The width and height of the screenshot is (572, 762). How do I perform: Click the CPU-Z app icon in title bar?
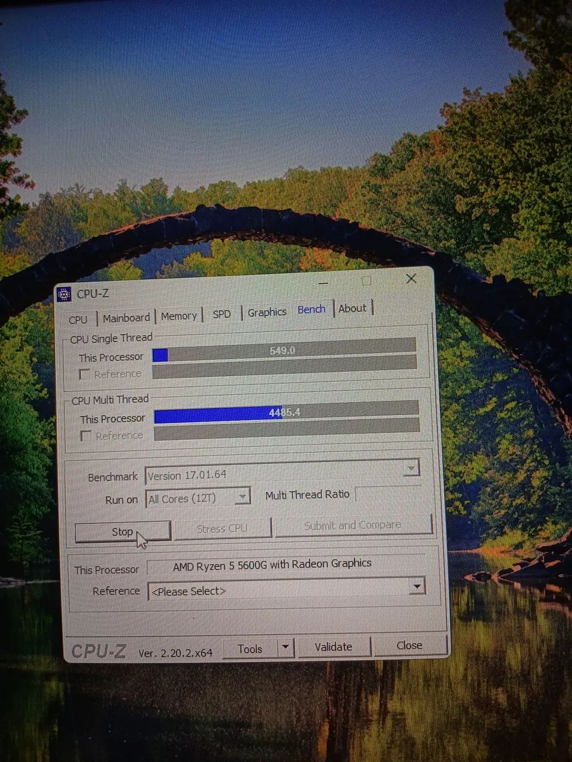[x=64, y=294]
